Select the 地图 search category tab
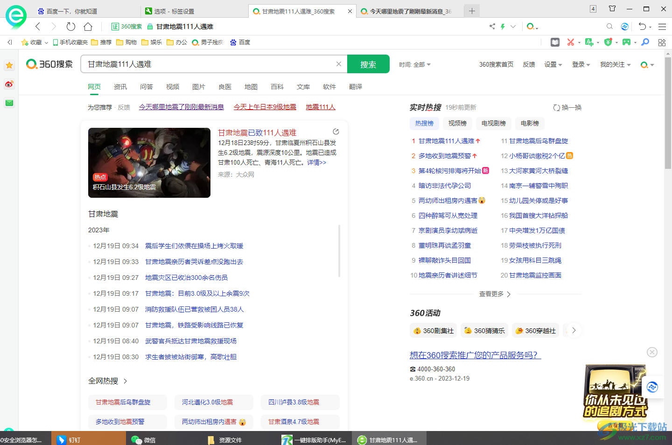The height and width of the screenshot is (445, 672). 251,87
